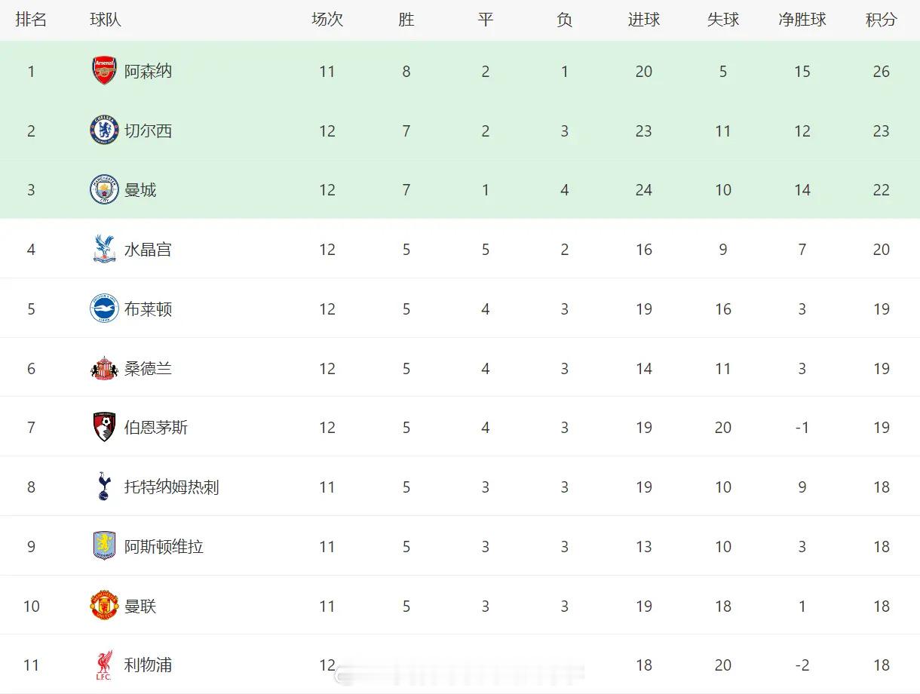The height and width of the screenshot is (694, 920).
Task: Click the Crystal Palace eagle logo
Action: (x=104, y=249)
